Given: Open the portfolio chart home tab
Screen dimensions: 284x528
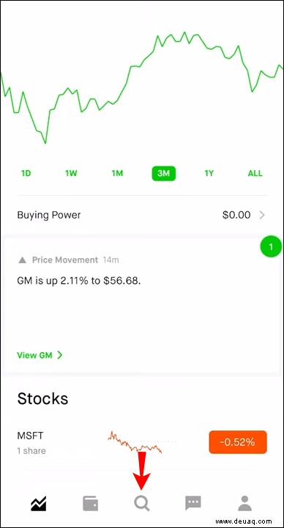Looking at the screenshot, I should (39, 504).
